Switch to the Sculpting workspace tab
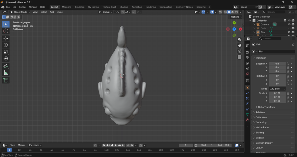Screen dimensions: 297x157 pyautogui.click(x=80, y=7)
